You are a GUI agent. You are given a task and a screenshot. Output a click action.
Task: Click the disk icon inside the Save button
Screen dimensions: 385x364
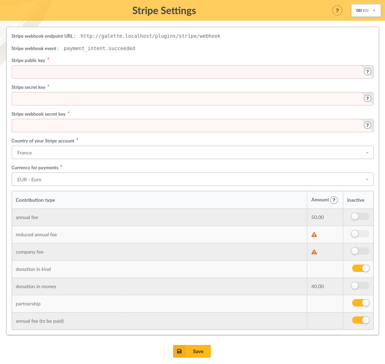[179, 351]
